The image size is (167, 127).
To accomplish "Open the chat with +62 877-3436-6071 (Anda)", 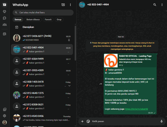I will [42, 38].
